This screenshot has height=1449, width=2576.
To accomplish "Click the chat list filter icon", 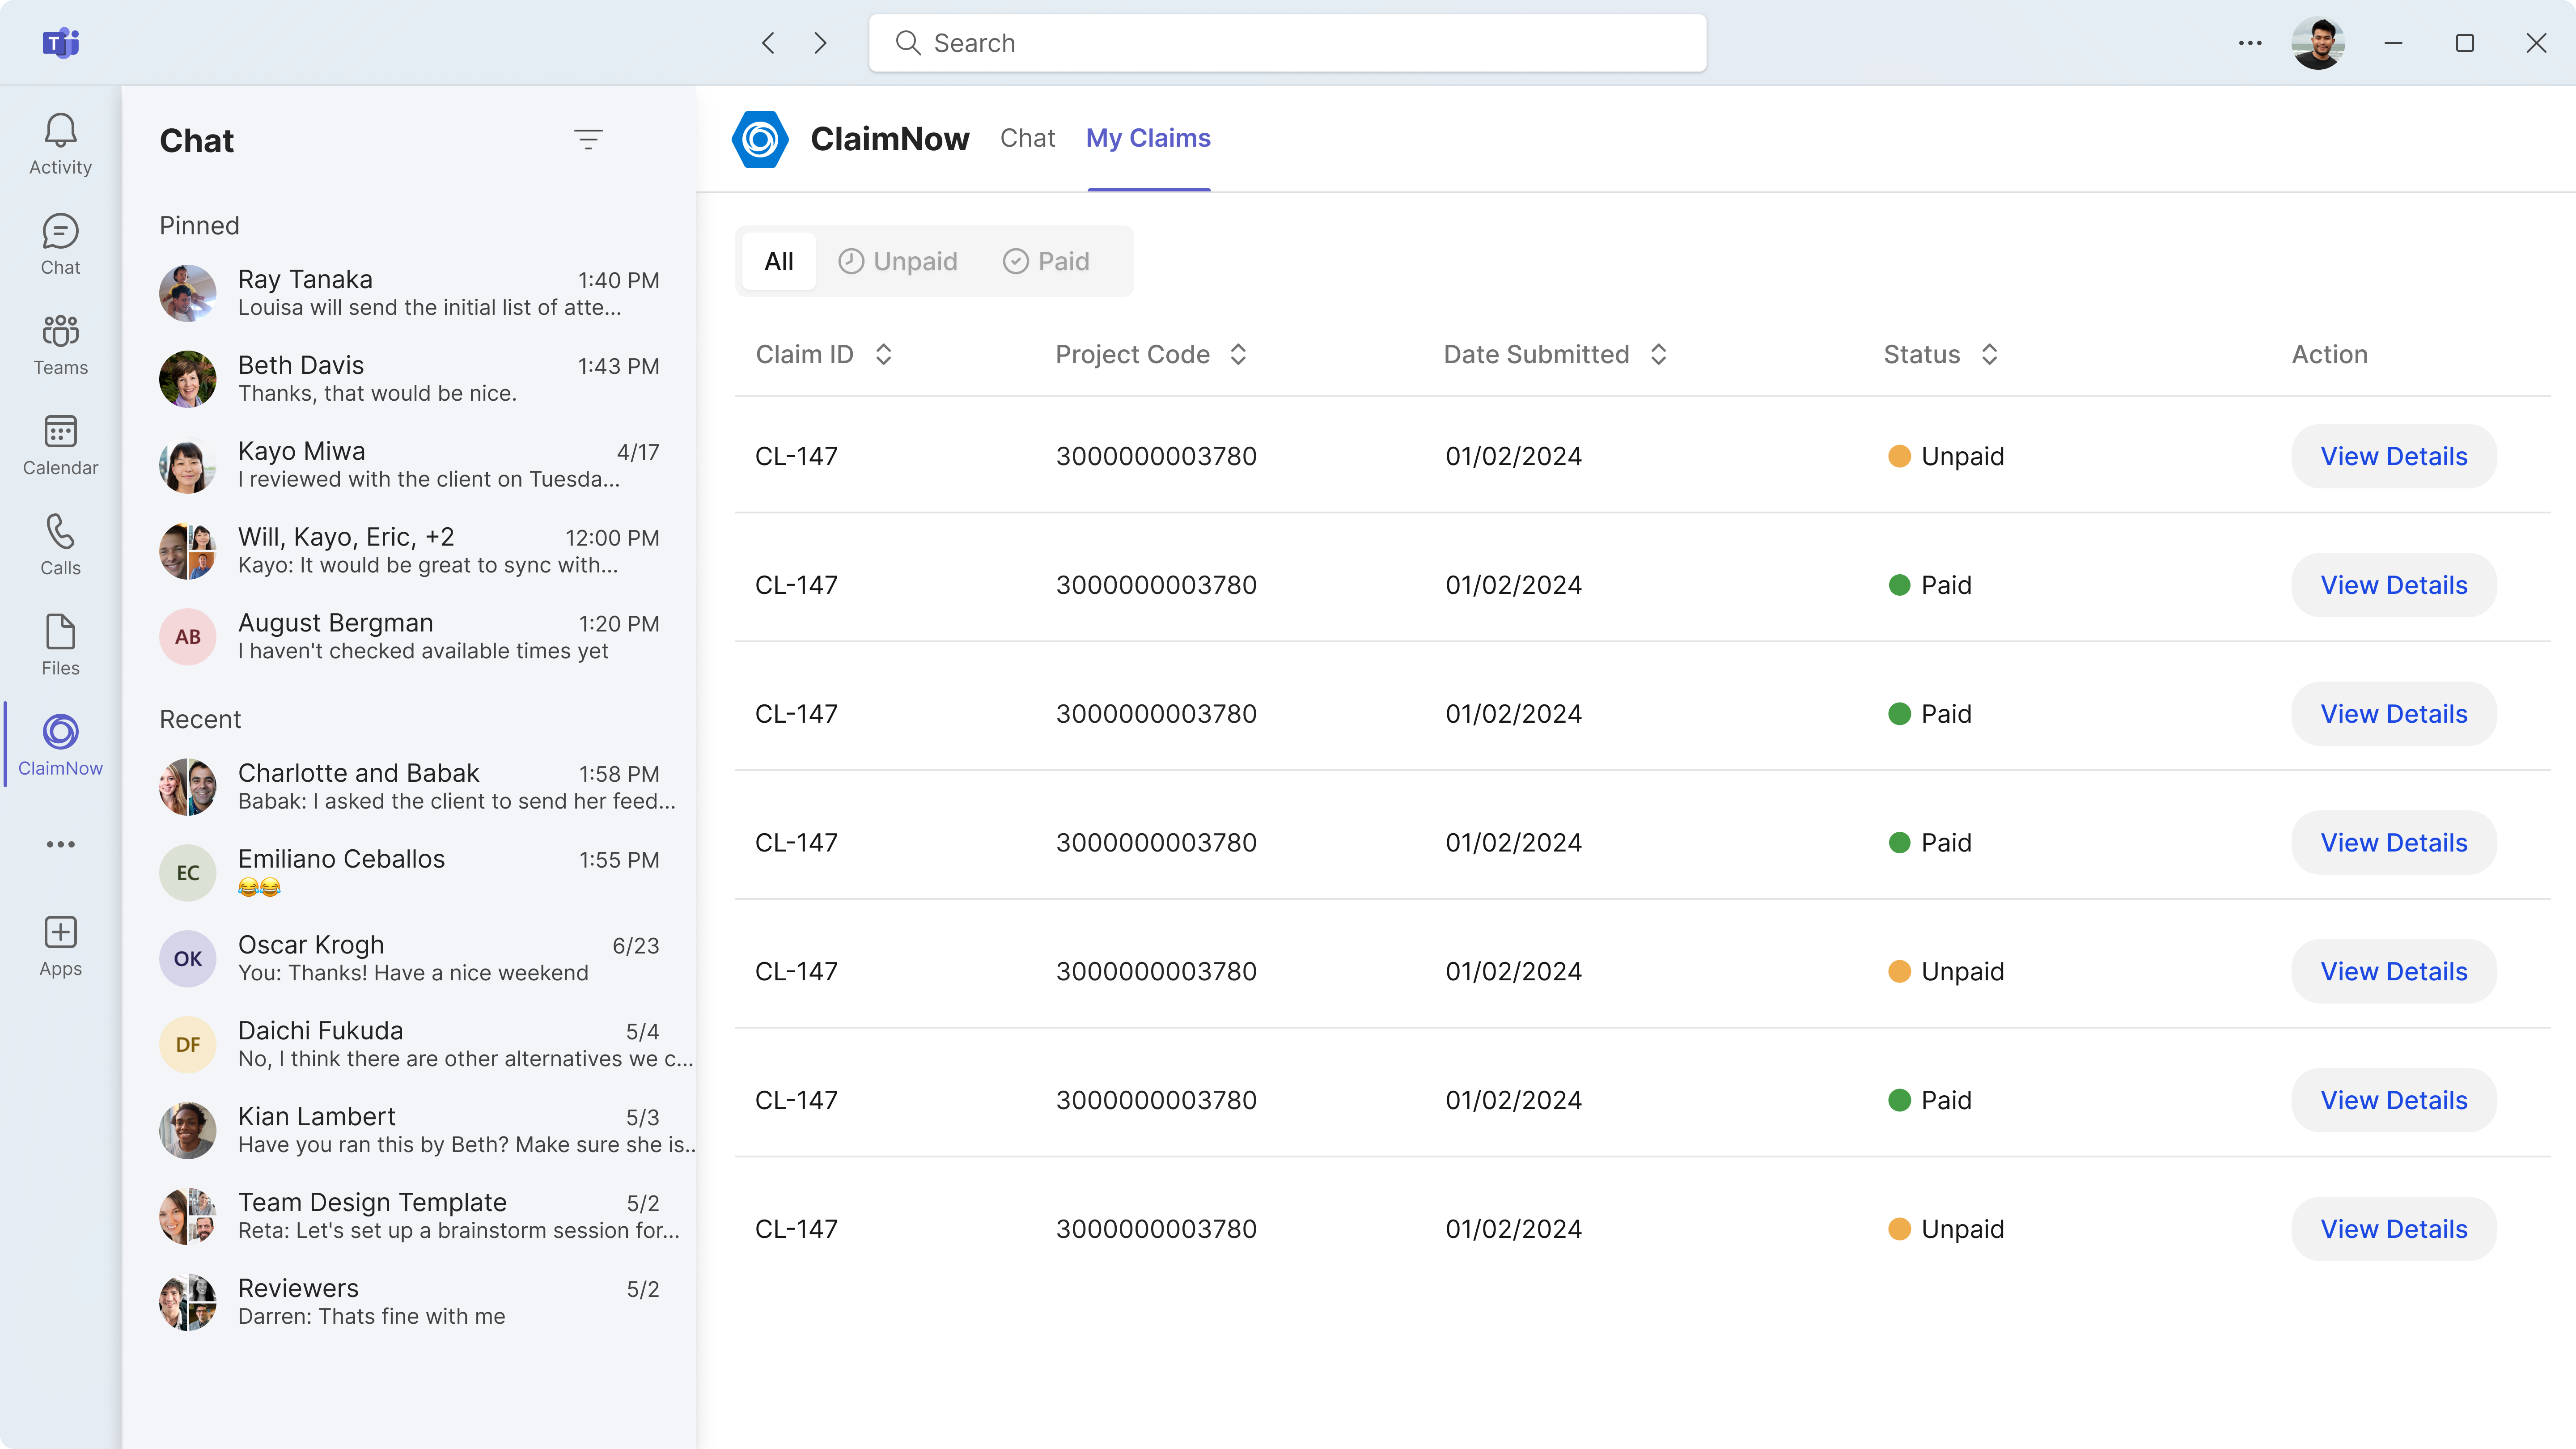I will pos(588,139).
